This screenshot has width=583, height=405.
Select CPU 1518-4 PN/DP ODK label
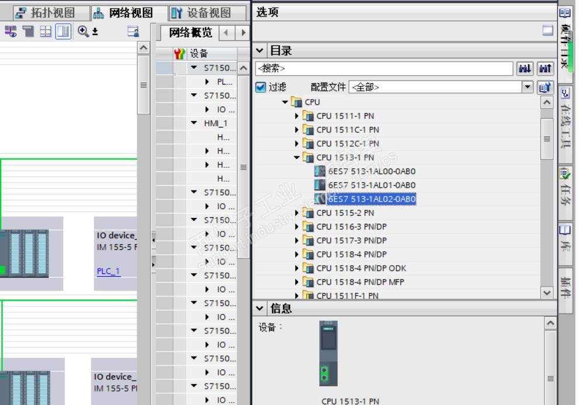point(361,268)
